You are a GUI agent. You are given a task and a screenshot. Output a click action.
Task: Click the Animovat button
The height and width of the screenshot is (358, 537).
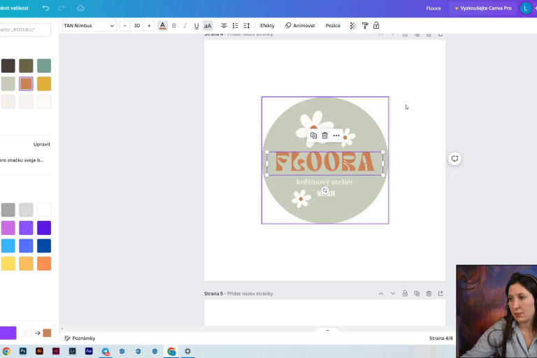point(300,26)
